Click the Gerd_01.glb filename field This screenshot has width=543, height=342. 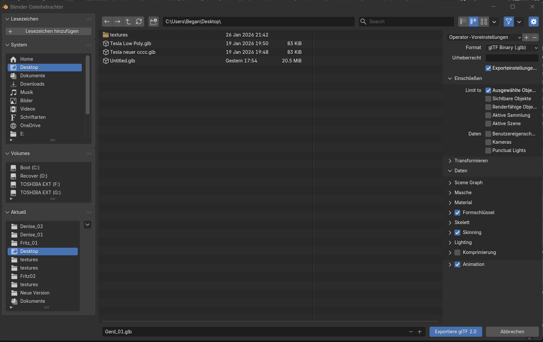pyautogui.click(x=253, y=332)
